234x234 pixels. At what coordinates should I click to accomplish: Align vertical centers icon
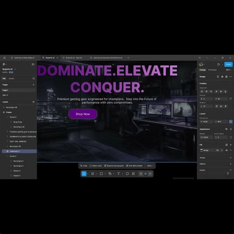pos(221,91)
